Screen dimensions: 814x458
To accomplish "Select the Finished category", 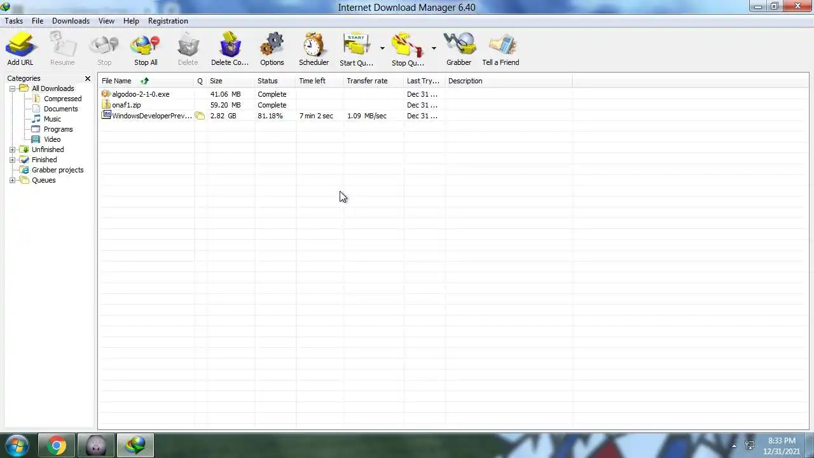I will click(x=44, y=160).
